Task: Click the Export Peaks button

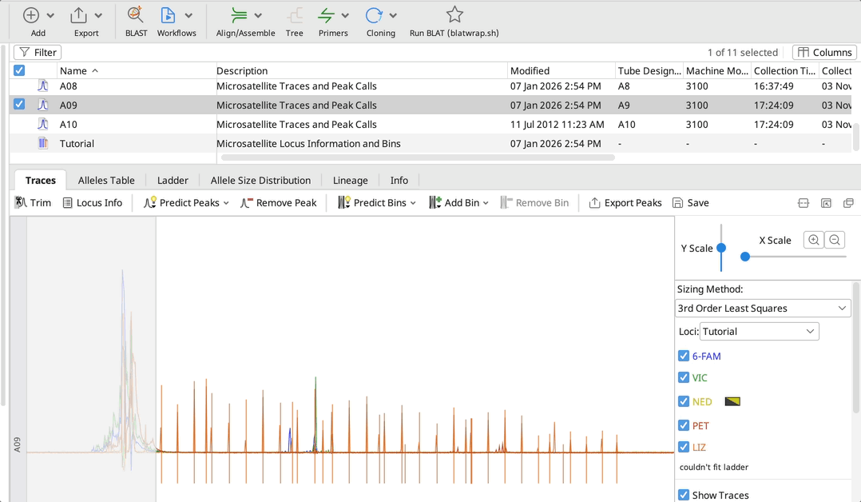Action: point(625,203)
